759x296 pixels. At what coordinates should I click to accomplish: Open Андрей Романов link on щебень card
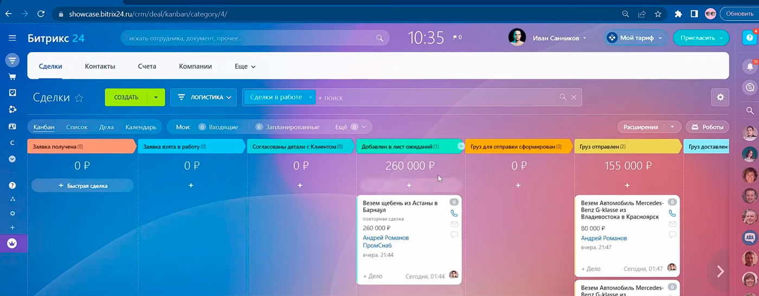tap(385, 237)
